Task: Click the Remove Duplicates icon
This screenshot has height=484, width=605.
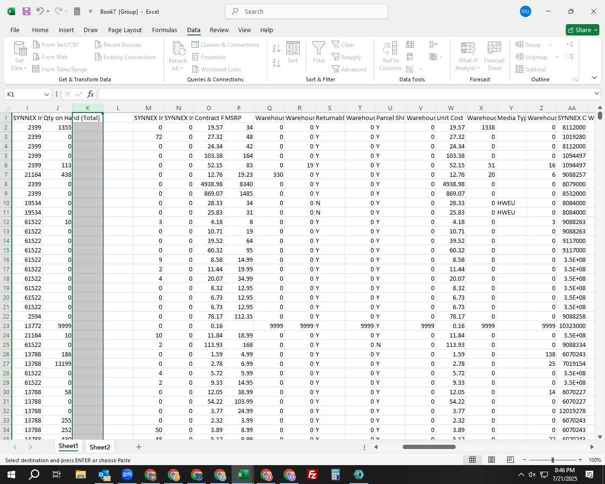Action: pos(410,57)
